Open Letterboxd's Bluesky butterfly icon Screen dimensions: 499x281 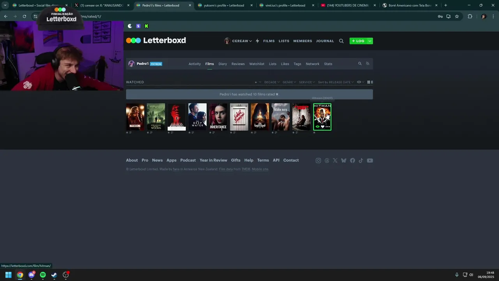coord(343,160)
